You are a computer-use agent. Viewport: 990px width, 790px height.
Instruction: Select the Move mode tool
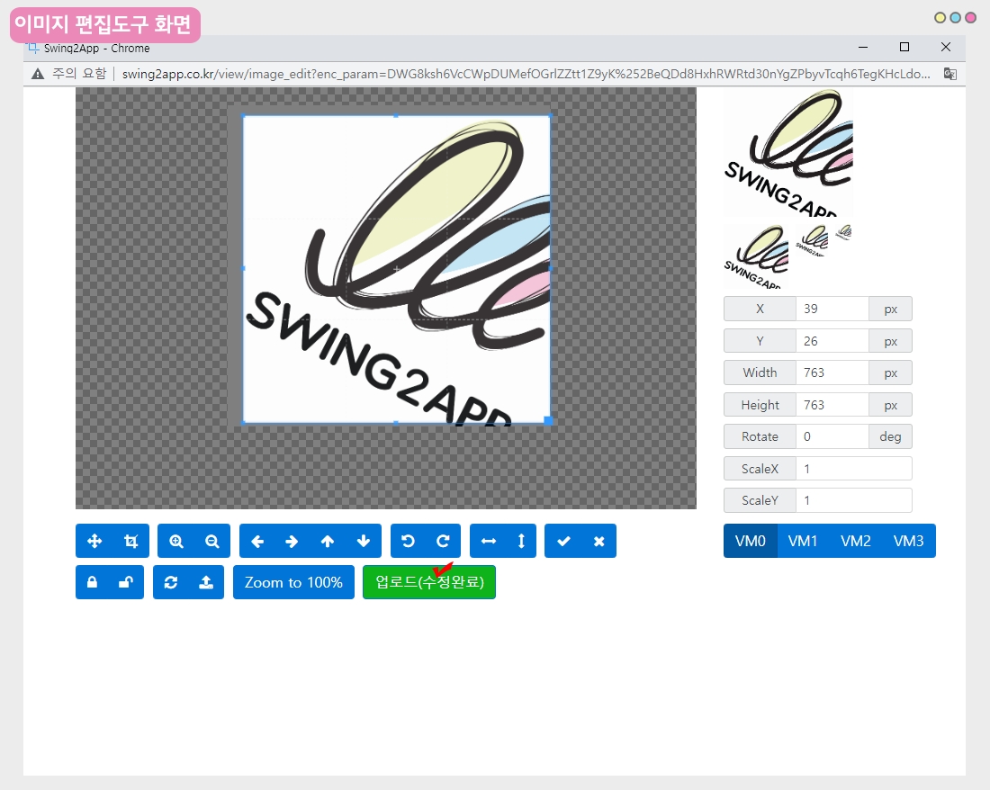(x=94, y=541)
